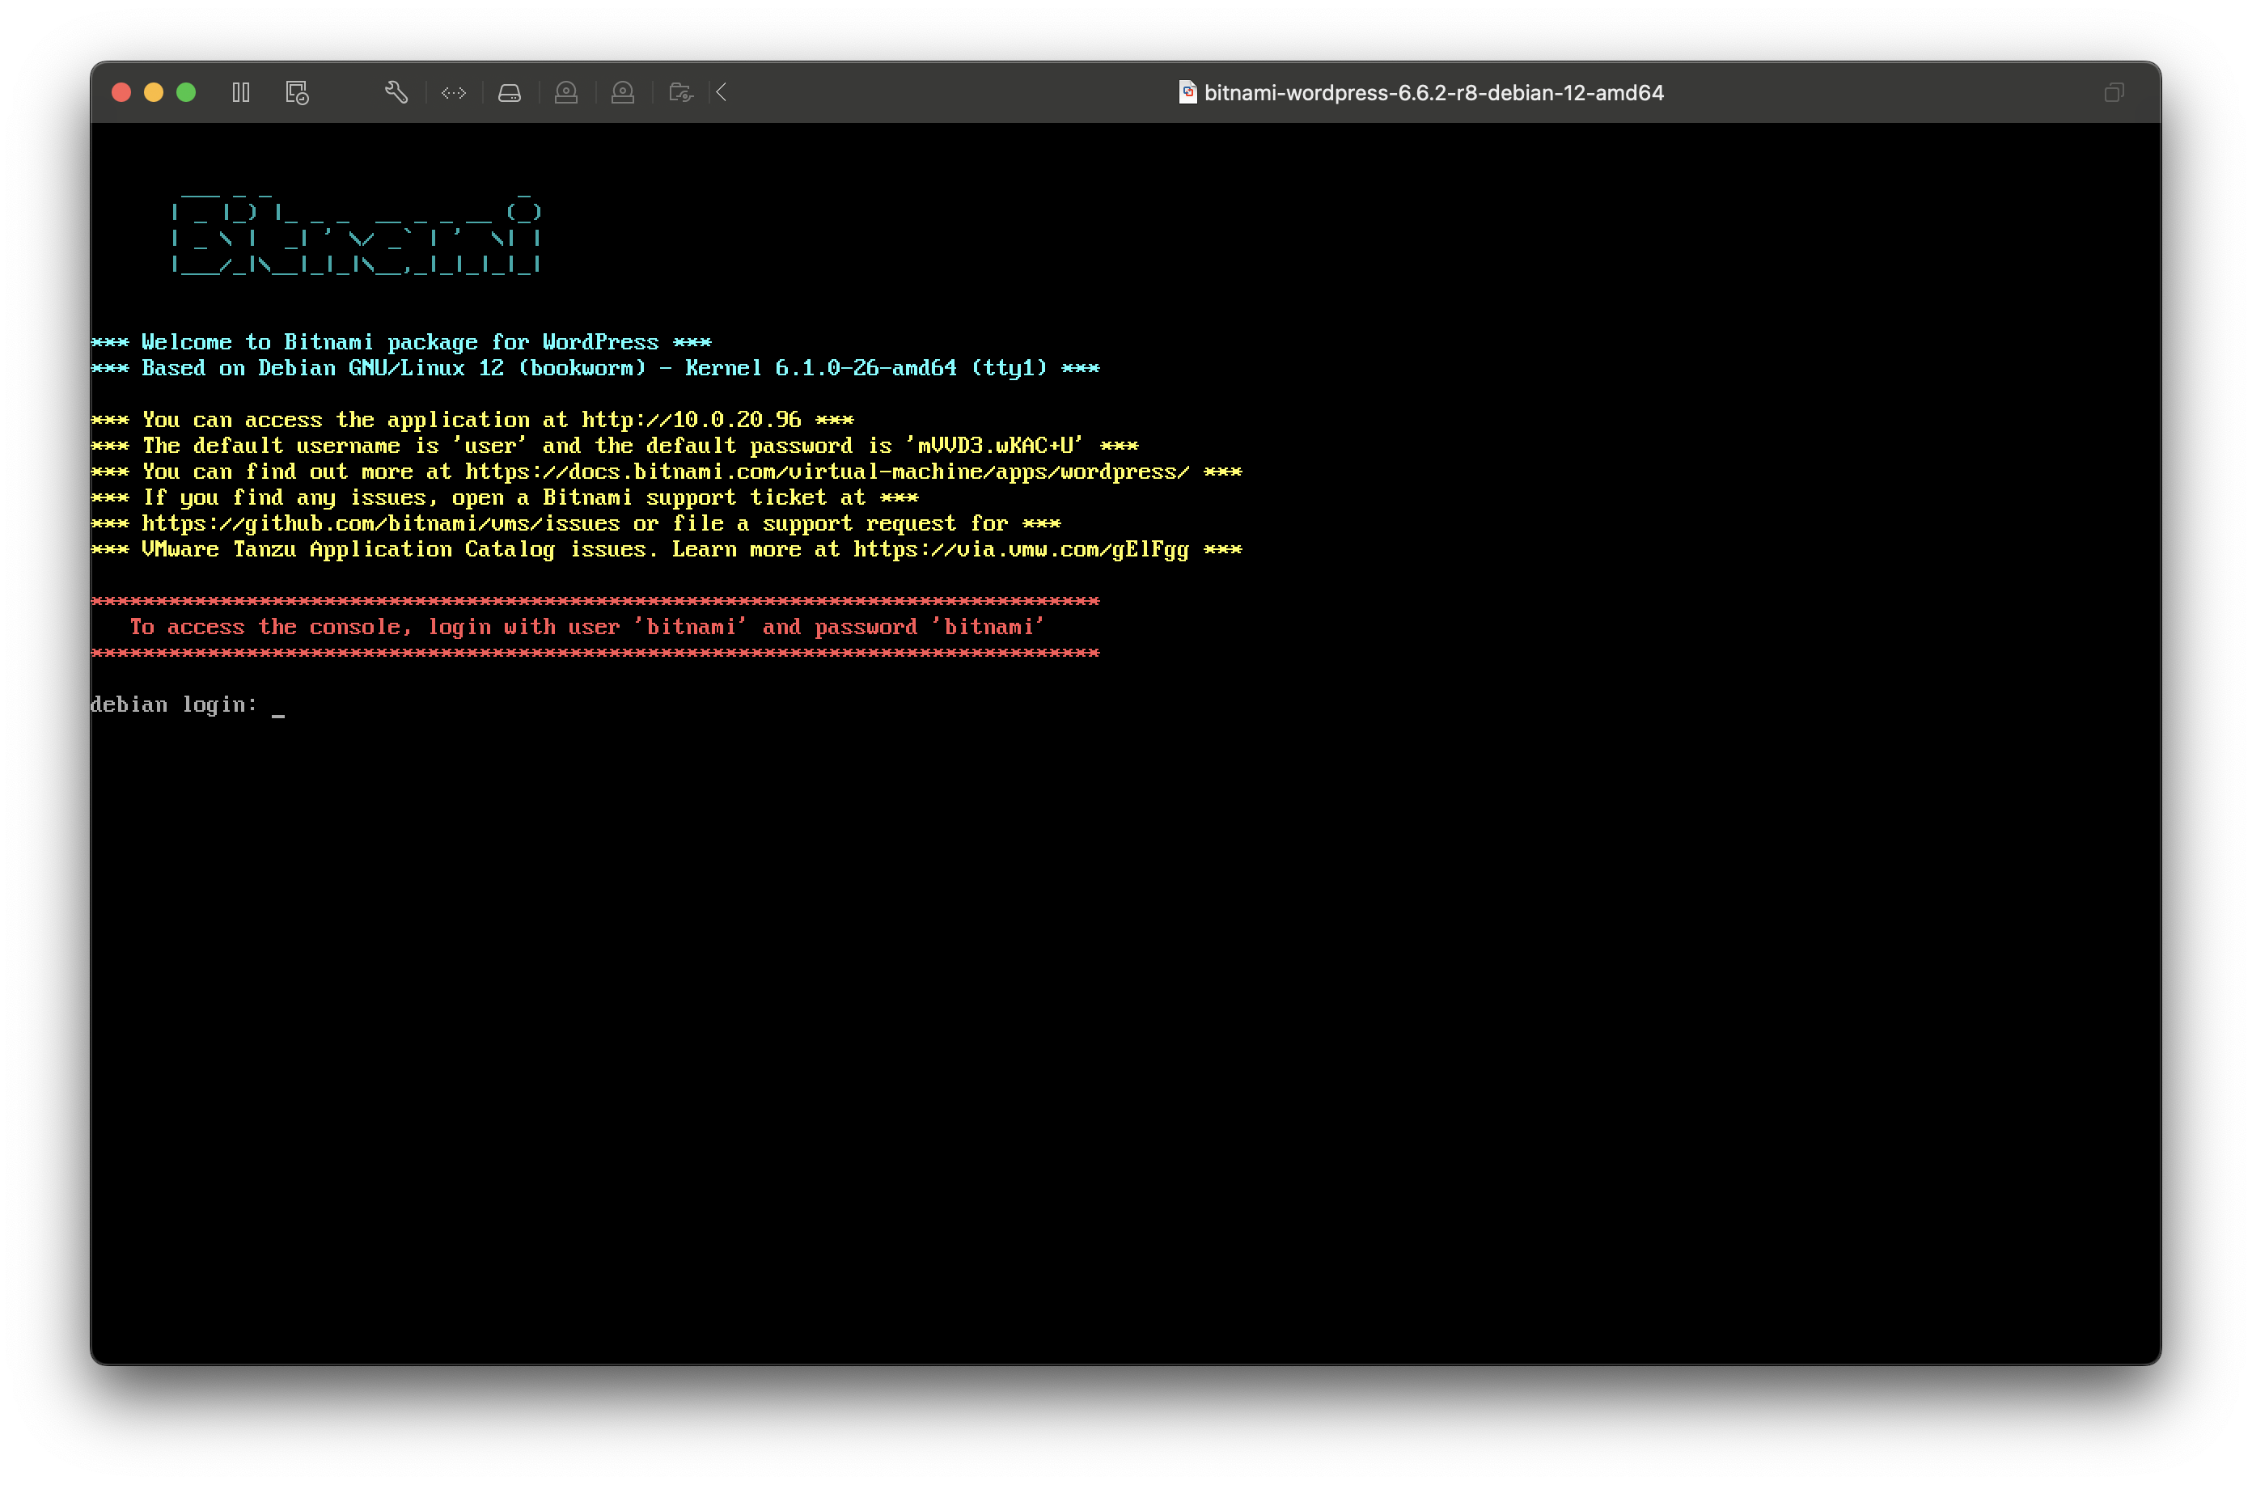The image size is (2252, 1485).
Task: Click CD/DVD drive icon beside shared folder
Action: click(x=623, y=92)
